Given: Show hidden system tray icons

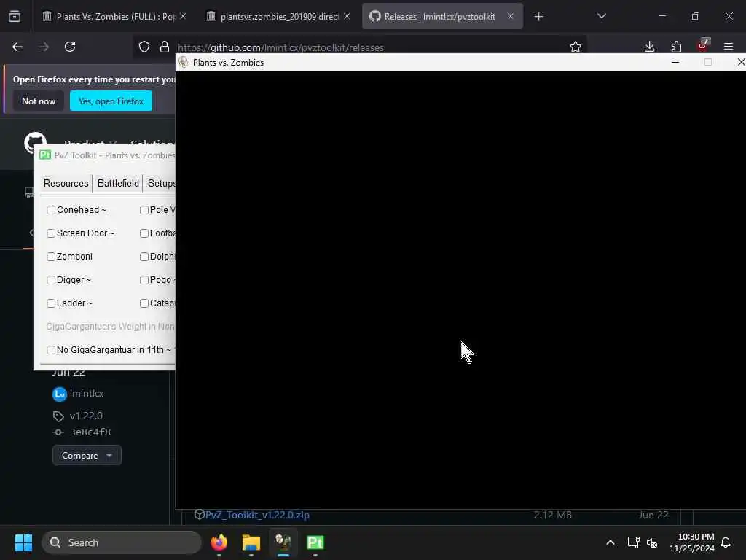Looking at the screenshot, I should (x=610, y=542).
